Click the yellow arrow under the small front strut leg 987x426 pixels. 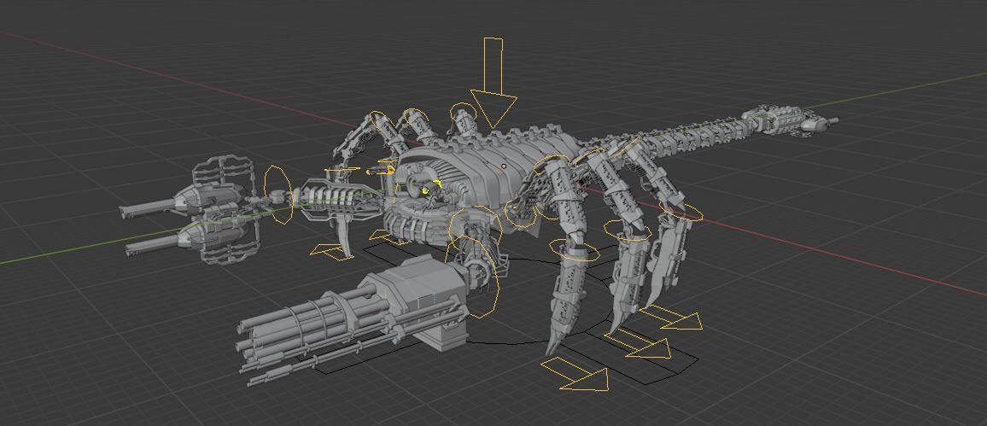[331, 251]
